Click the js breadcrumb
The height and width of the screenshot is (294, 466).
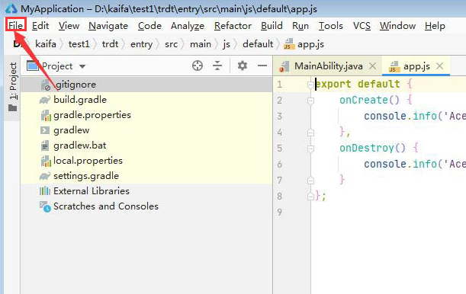coord(227,44)
